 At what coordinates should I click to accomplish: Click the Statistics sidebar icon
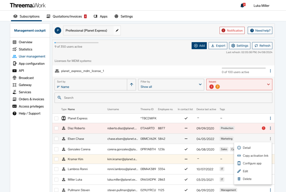click(x=15, y=49)
